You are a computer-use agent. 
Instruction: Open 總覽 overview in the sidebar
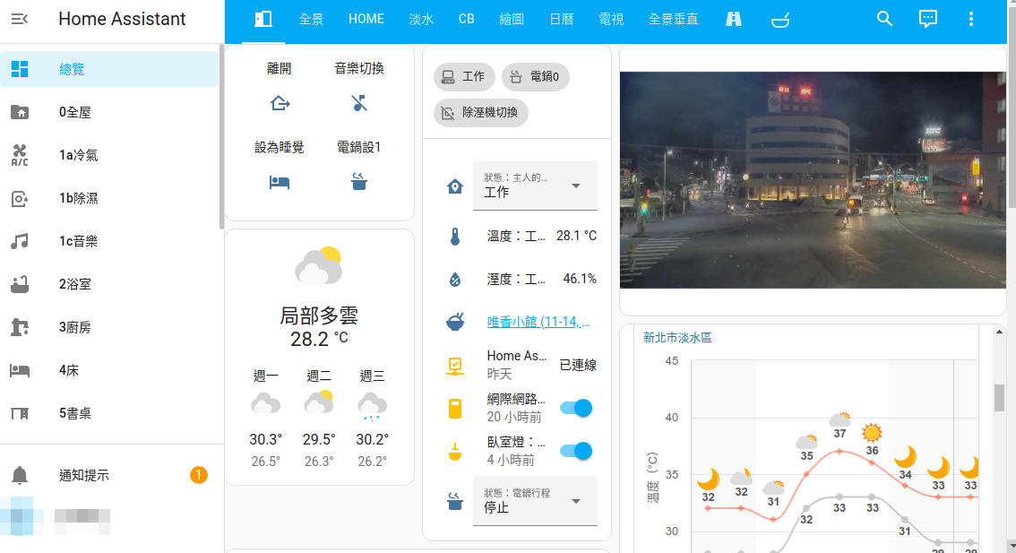[x=109, y=69]
